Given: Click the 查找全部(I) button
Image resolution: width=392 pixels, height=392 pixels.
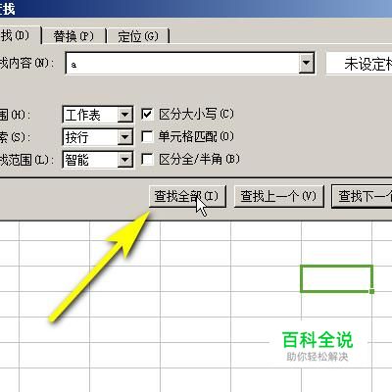Looking at the screenshot, I should 187,196.
